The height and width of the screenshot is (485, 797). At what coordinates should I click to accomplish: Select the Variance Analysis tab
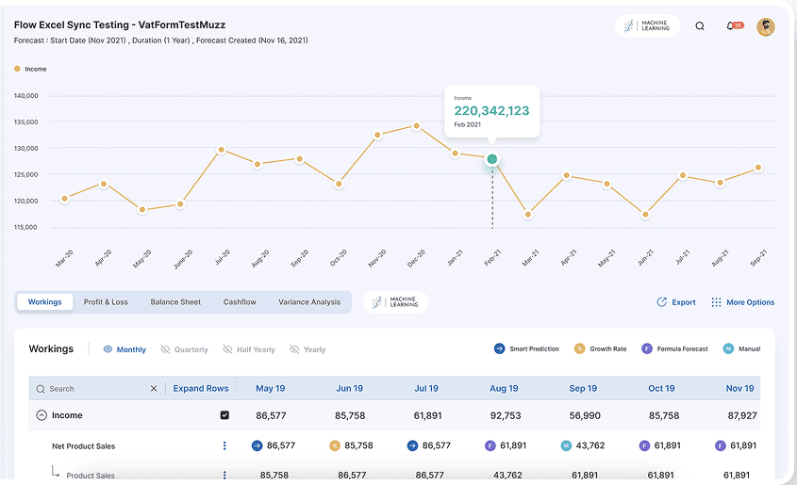click(x=309, y=302)
